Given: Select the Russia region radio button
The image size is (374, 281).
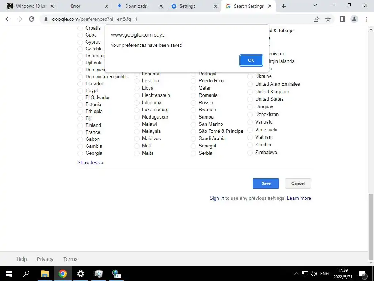Looking at the screenshot, I should click(x=193, y=103).
